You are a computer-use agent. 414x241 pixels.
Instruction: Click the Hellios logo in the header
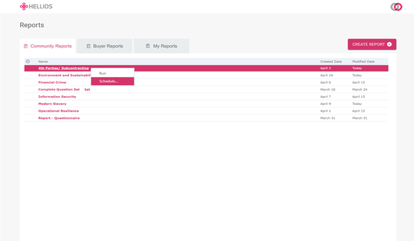[x=36, y=7]
